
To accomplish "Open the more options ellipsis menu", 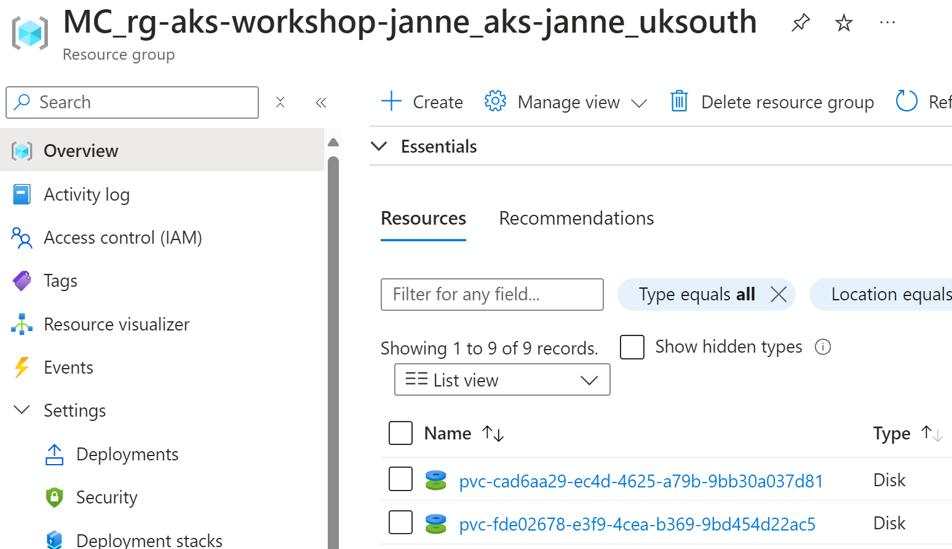I will pyautogui.click(x=887, y=23).
